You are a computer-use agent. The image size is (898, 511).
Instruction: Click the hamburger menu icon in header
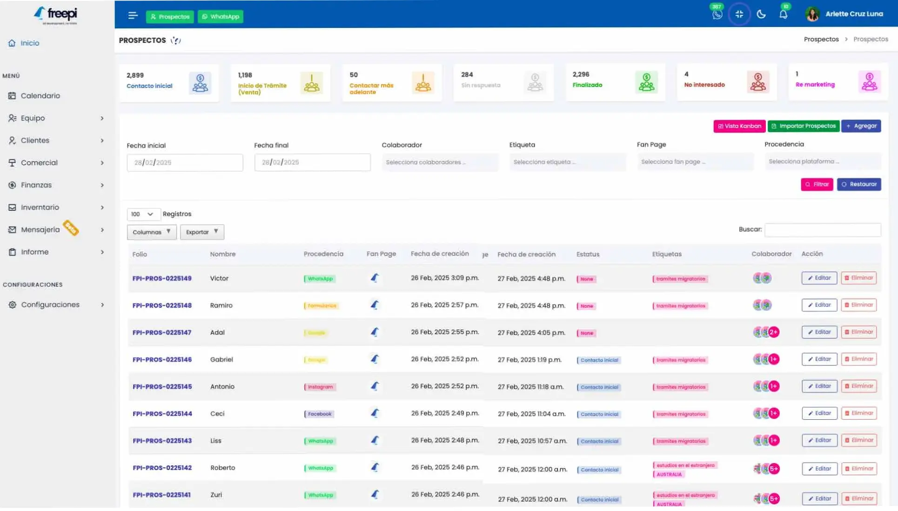click(133, 16)
